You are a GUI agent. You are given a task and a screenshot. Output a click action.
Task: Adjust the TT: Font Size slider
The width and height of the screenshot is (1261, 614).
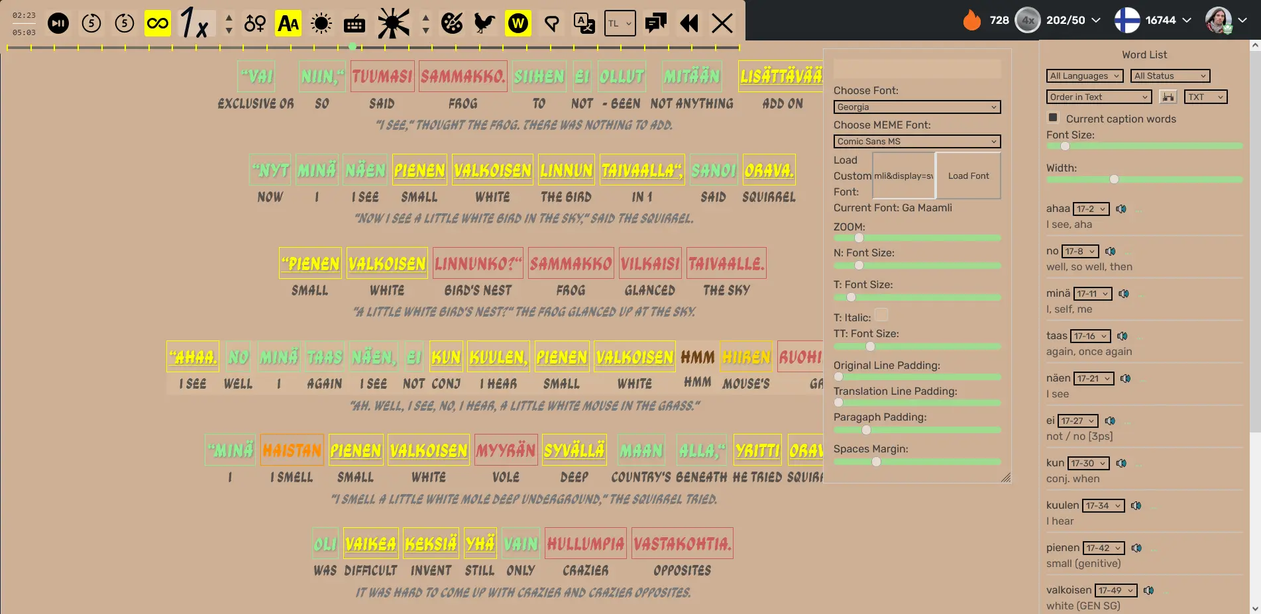tap(917, 346)
